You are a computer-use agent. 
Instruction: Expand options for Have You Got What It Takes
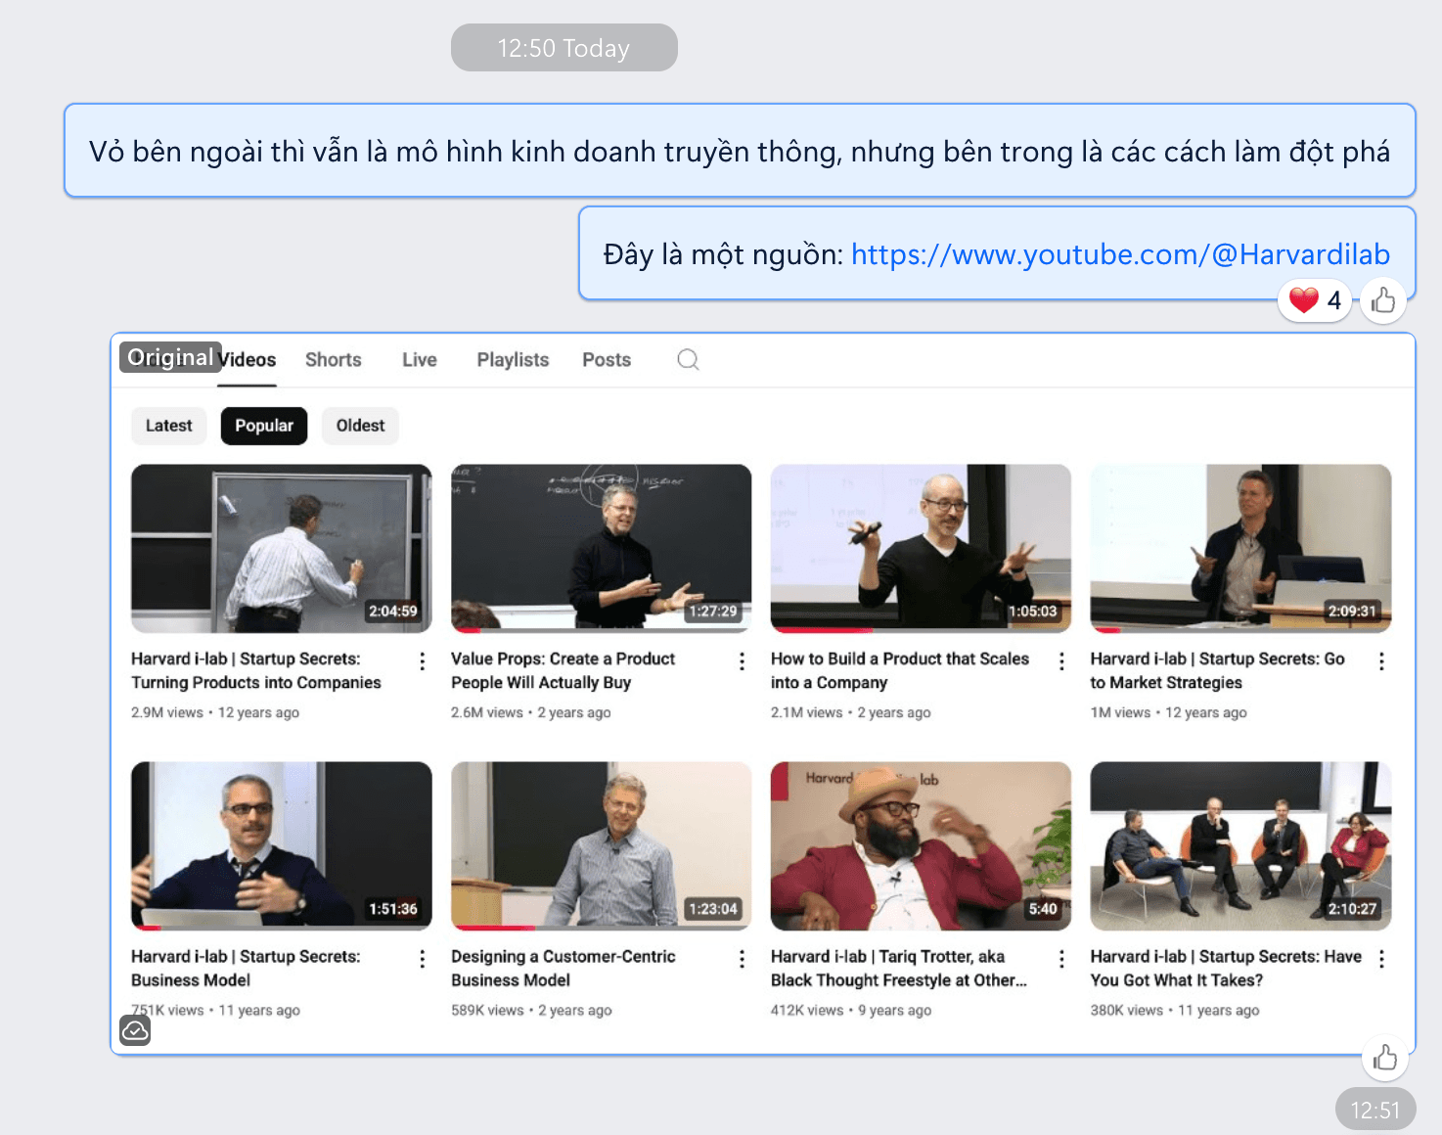tap(1381, 959)
